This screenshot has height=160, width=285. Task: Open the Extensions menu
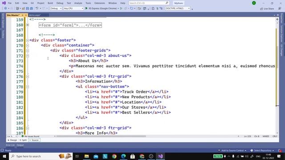pos(100,3)
